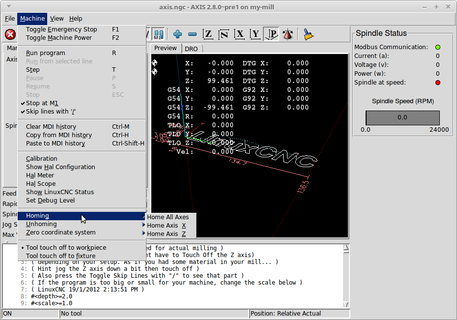This screenshot has width=457, height=320.
Task: Click the Y homed marker in the DRO
Action: click(x=154, y=71)
